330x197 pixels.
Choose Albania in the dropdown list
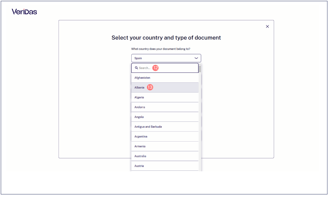165,87
